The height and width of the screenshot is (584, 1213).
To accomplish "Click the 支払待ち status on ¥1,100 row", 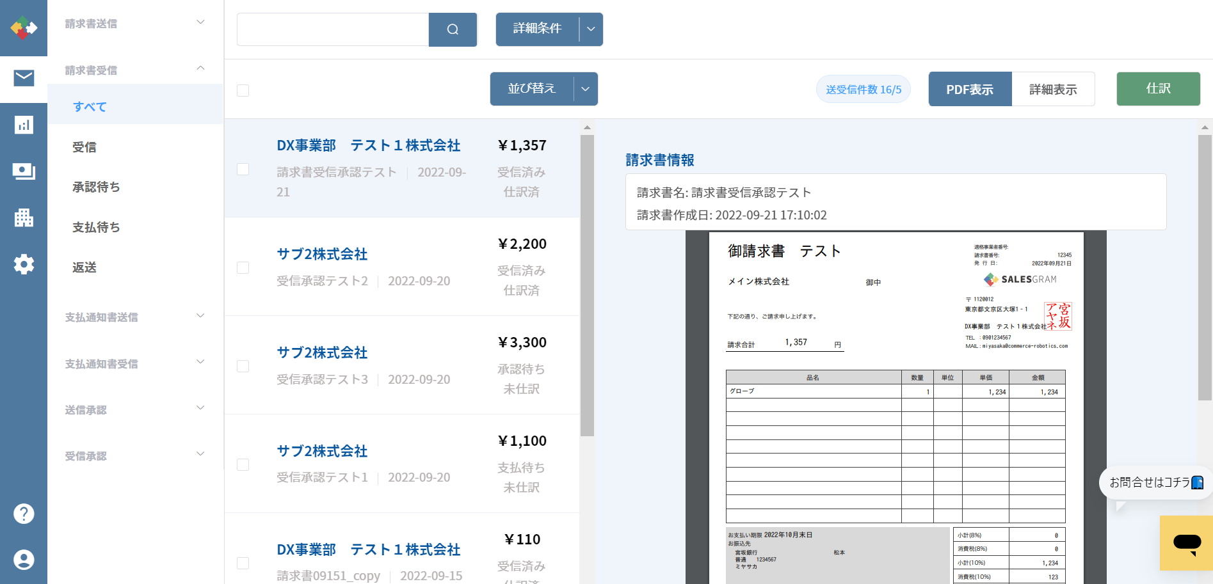I will click(x=521, y=468).
